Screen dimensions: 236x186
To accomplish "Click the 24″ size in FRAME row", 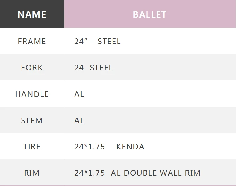I will pos(80,41).
